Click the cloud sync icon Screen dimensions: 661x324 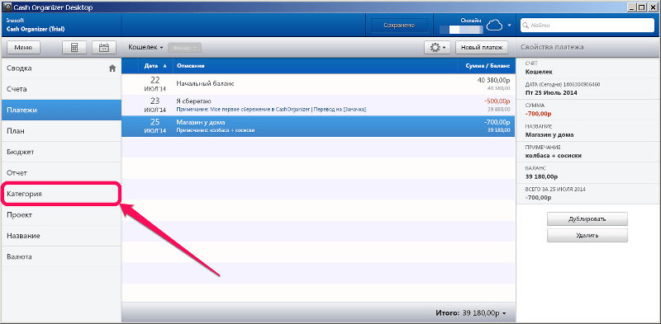(495, 26)
